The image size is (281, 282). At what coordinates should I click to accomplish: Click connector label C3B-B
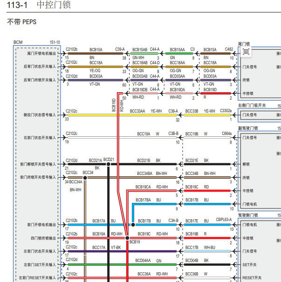click(x=173, y=134)
